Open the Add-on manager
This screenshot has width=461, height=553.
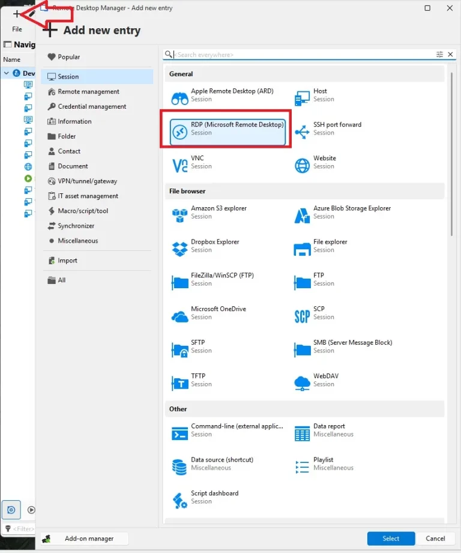point(85,539)
